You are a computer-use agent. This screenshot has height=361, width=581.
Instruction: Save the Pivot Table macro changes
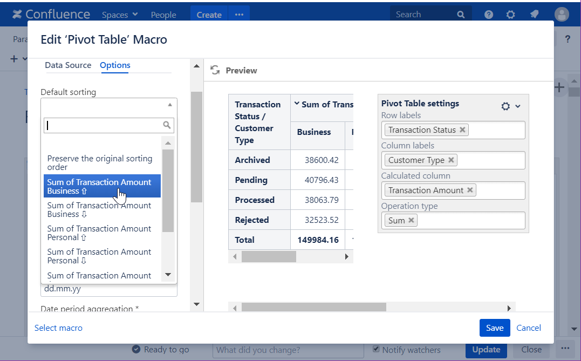[x=494, y=328]
